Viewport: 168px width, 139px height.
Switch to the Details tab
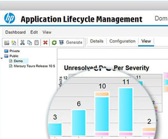[x=97, y=41]
